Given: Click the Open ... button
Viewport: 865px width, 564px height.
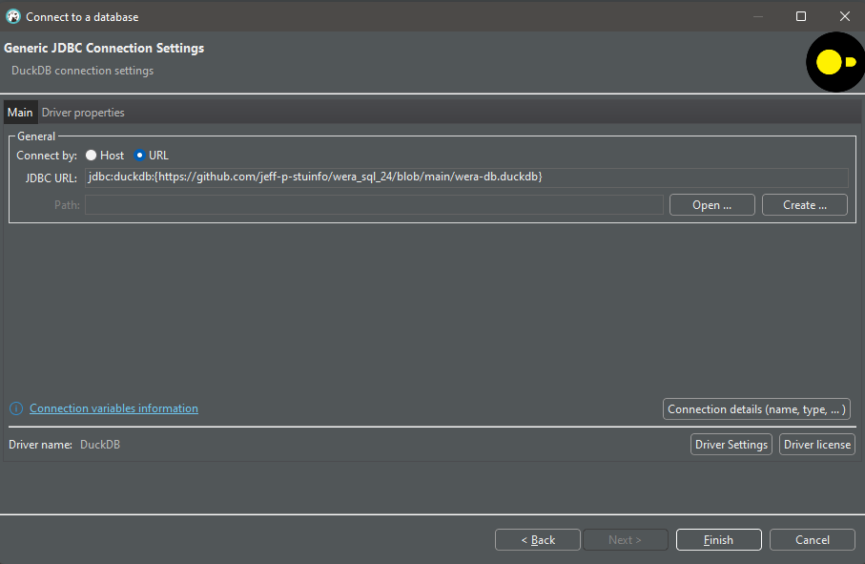Looking at the screenshot, I should (x=711, y=205).
